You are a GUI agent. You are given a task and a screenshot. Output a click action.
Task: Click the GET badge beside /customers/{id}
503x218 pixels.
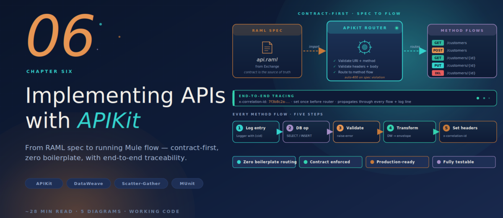tap(438, 58)
